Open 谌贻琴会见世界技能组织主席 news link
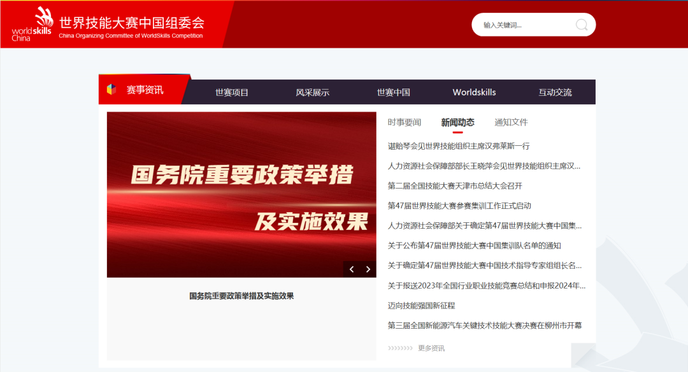688x372 pixels. point(459,146)
